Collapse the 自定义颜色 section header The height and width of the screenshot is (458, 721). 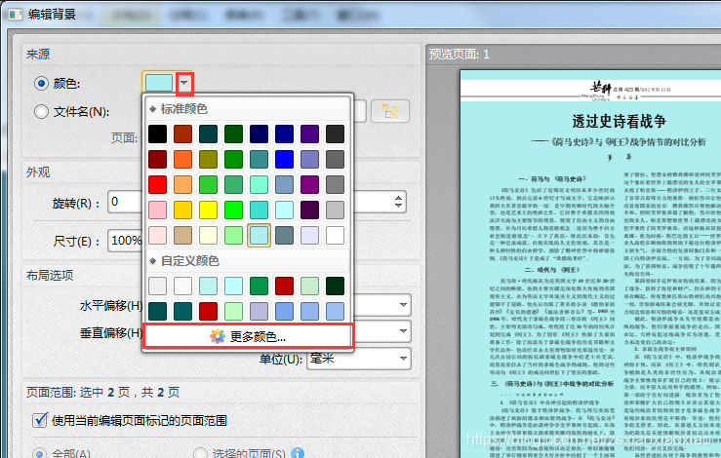(249, 261)
